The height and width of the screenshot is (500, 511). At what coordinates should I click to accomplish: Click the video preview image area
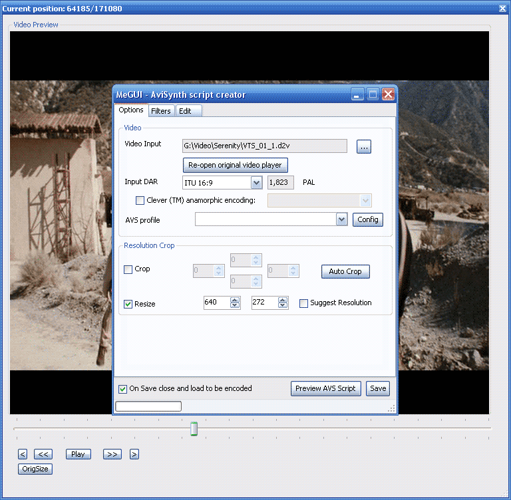(250, 223)
